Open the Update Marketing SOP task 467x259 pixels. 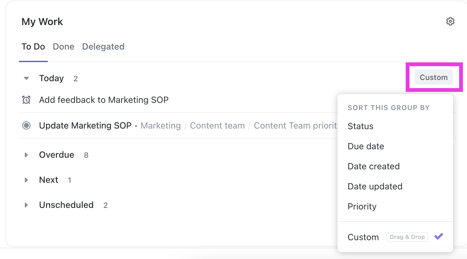click(85, 126)
